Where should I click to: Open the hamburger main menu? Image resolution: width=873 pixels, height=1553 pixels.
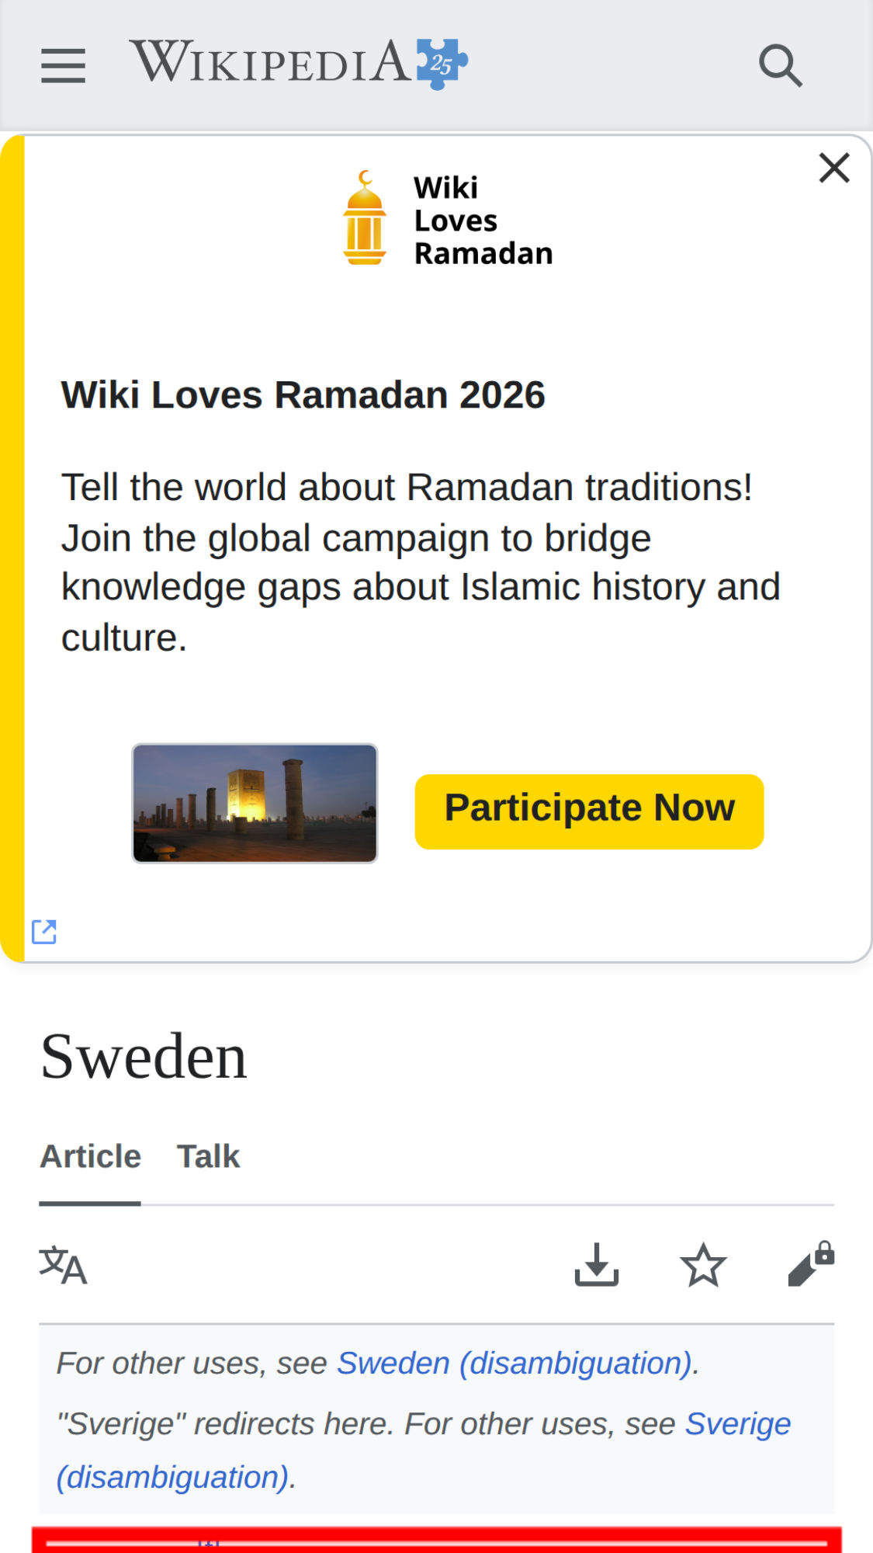[x=63, y=65]
